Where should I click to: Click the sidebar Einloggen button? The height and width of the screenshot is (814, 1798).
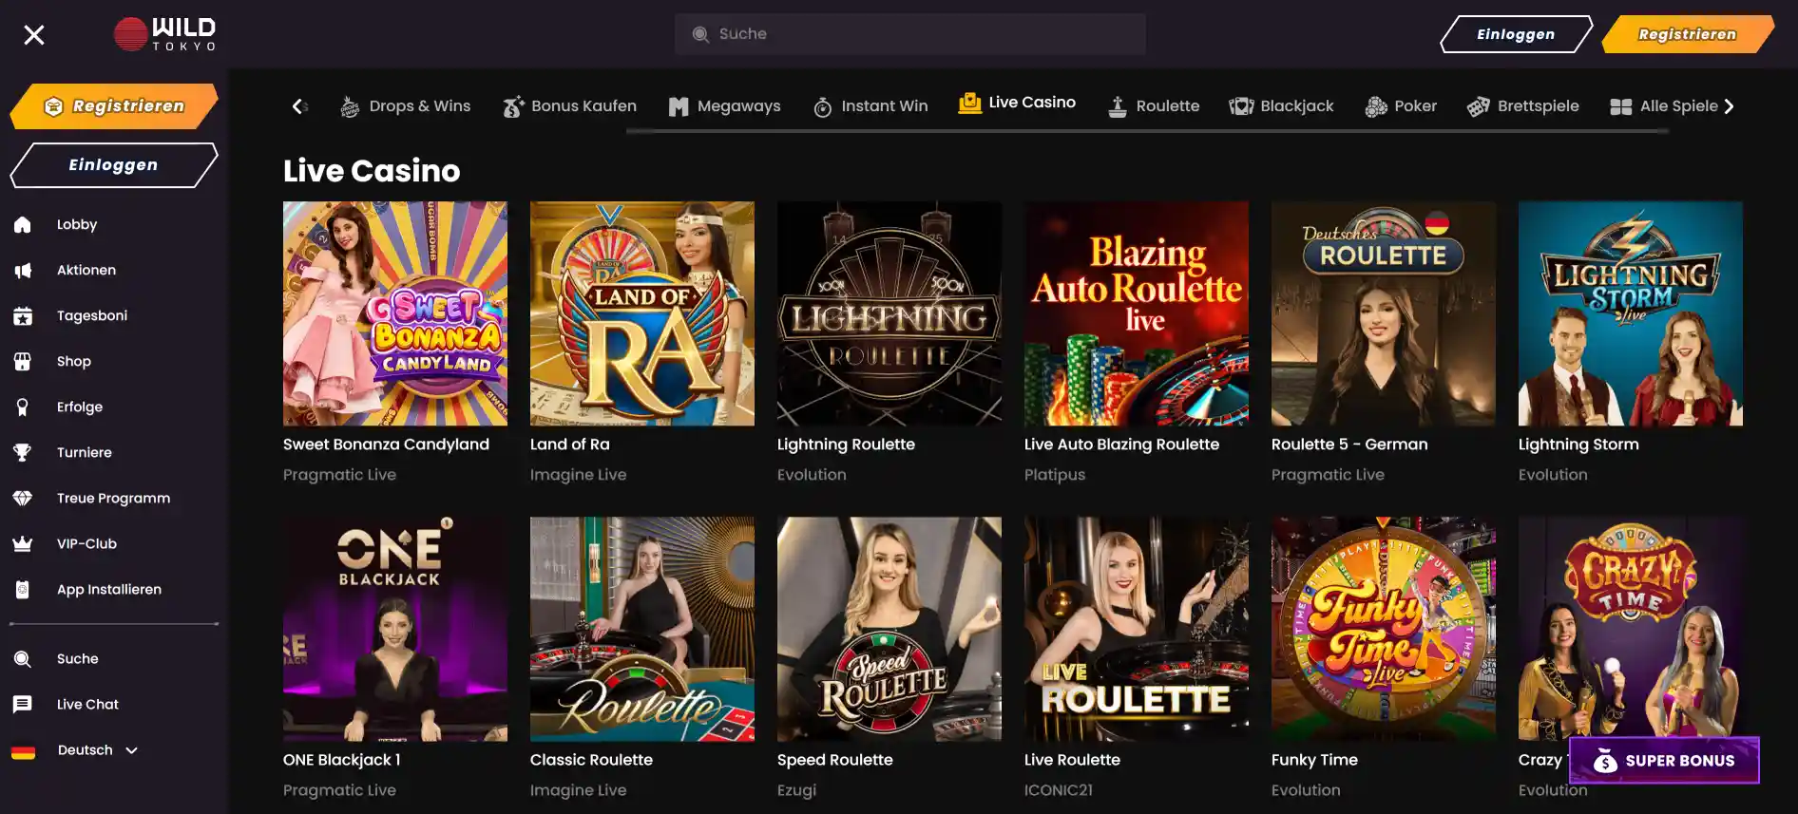click(114, 165)
